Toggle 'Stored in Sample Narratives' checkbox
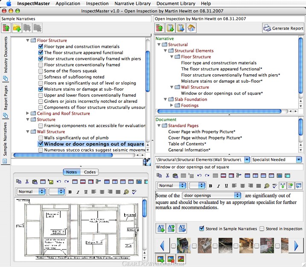Viewport: 306px width, 267px height. point(201,228)
